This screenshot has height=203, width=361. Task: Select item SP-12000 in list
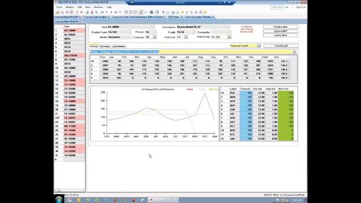[x=74, y=143]
